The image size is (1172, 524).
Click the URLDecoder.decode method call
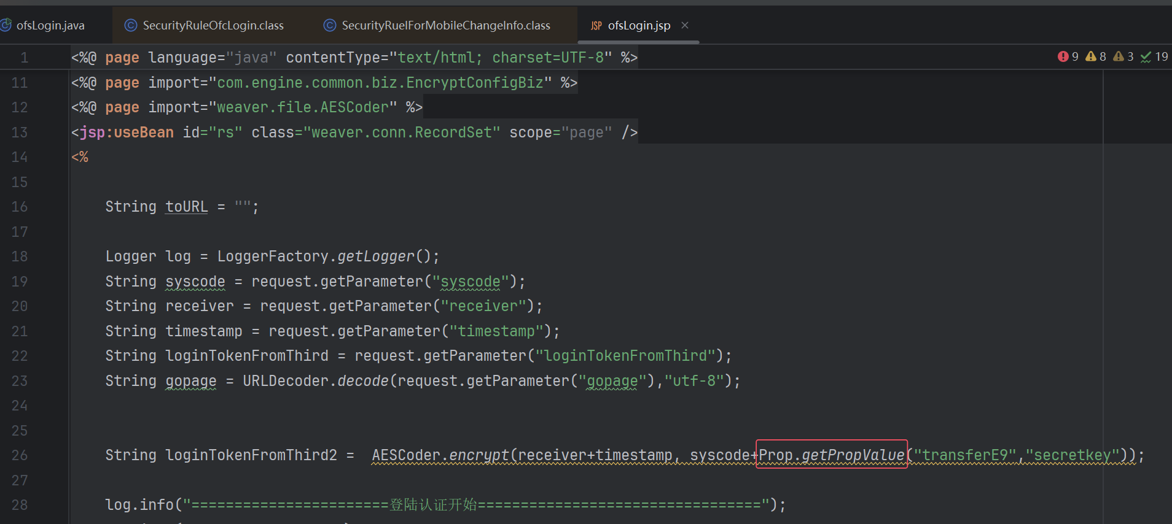coord(316,380)
